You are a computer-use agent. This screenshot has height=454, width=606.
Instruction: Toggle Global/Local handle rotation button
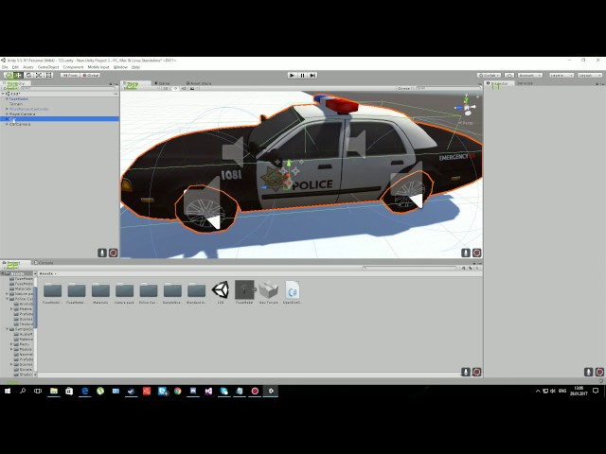92,75
